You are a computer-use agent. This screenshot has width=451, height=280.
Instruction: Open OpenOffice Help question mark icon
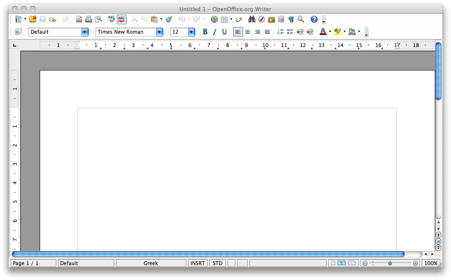click(314, 19)
